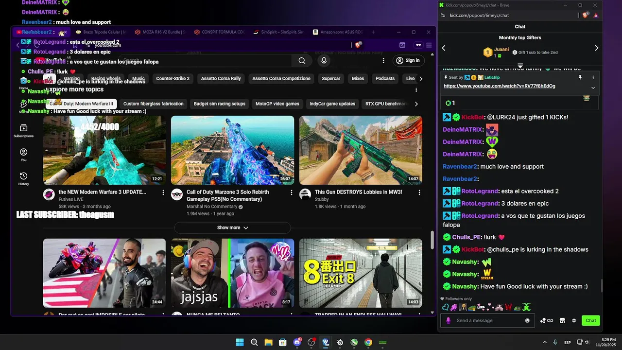Select the Mixes category chip

358,78
